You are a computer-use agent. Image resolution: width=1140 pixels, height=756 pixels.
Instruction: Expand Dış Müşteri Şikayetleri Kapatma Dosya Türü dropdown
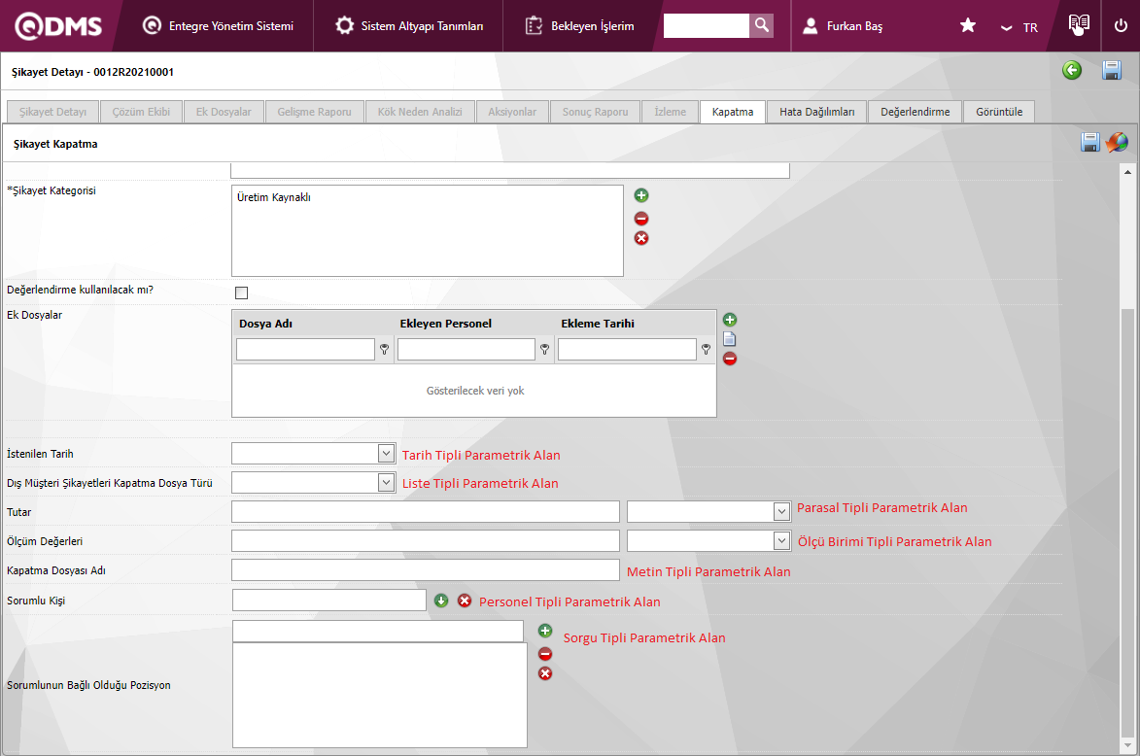[385, 482]
